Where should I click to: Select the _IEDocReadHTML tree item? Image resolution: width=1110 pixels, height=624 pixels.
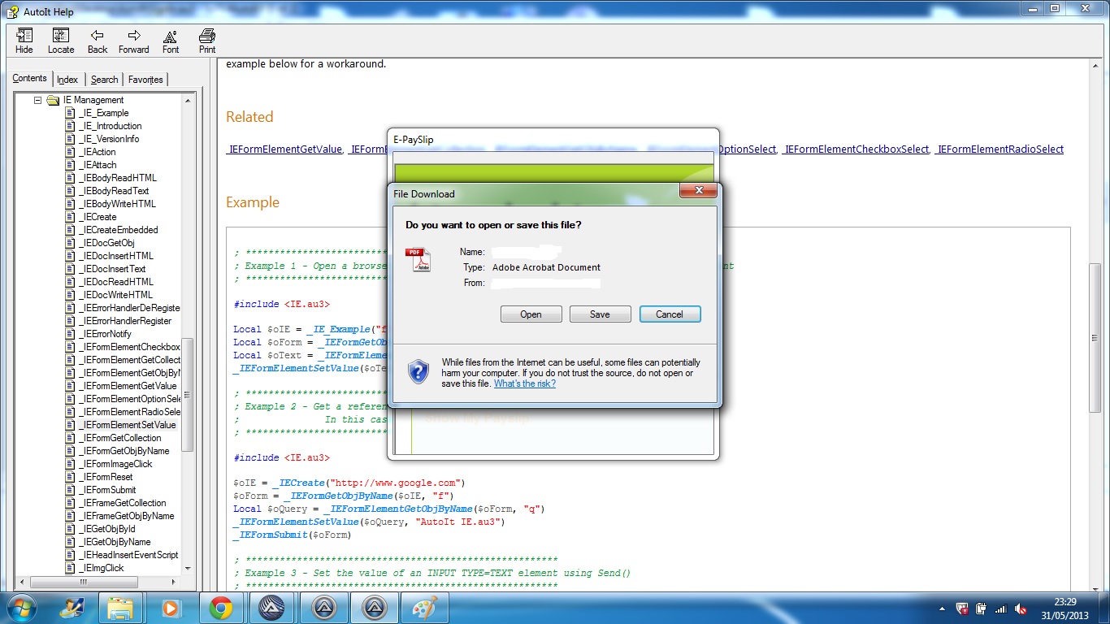116,282
